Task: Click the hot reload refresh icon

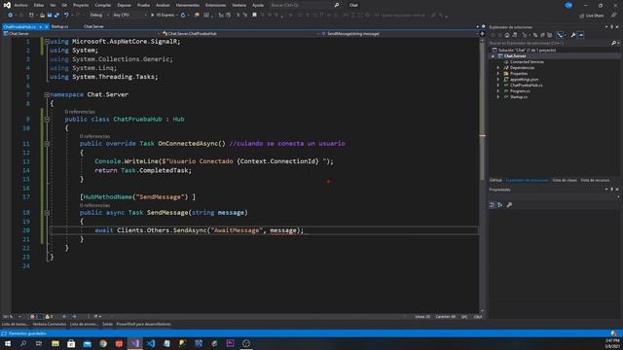Action: click(183, 16)
